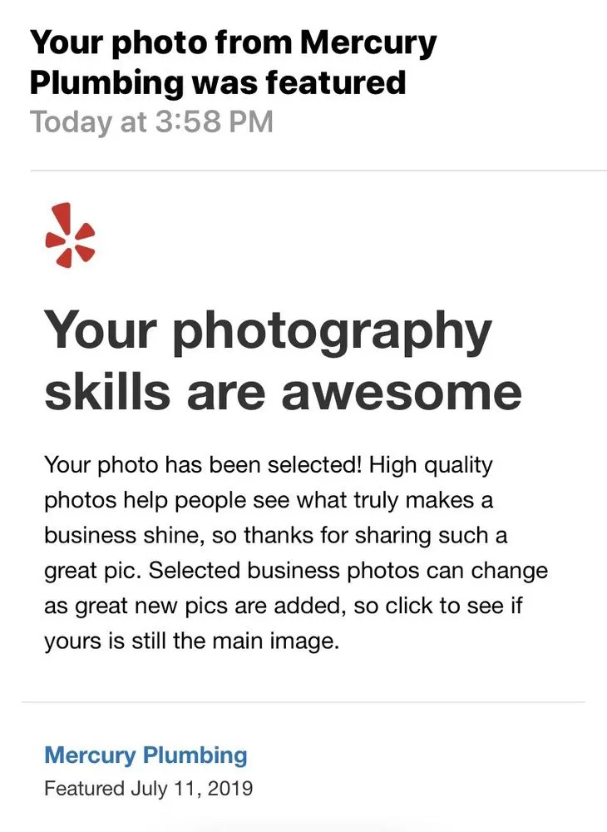Click "Plumbing was featured" in the subject
Image resolution: width=607 pixels, height=832 pixels.
point(218,82)
